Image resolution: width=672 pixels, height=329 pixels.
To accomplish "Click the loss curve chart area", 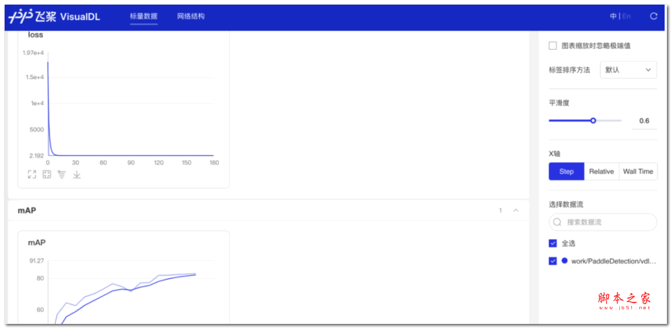I will pos(130,104).
